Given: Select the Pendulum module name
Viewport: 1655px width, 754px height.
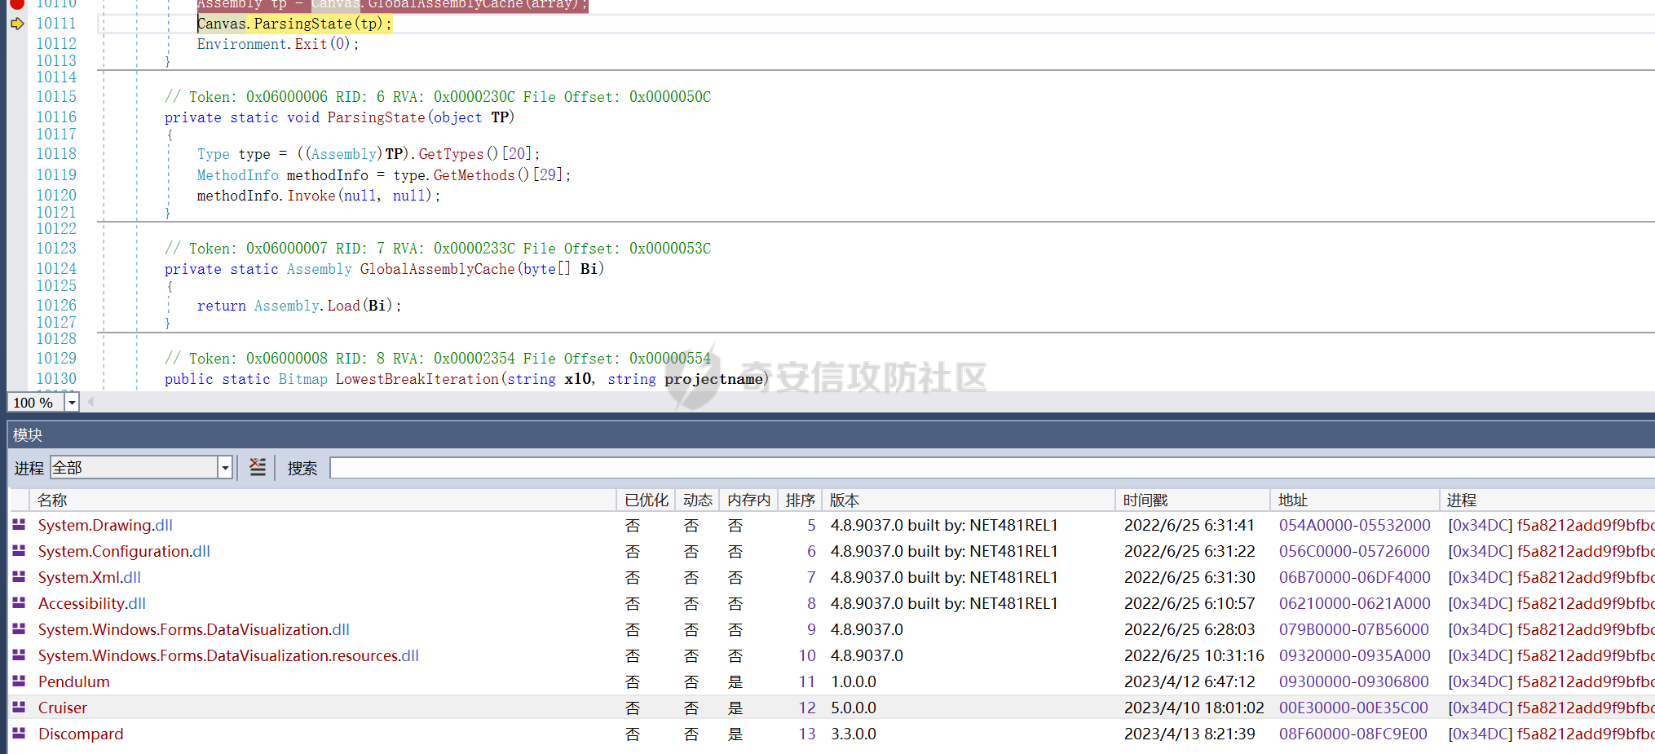Looking at the screenshot, I should (x=74, y=681).
